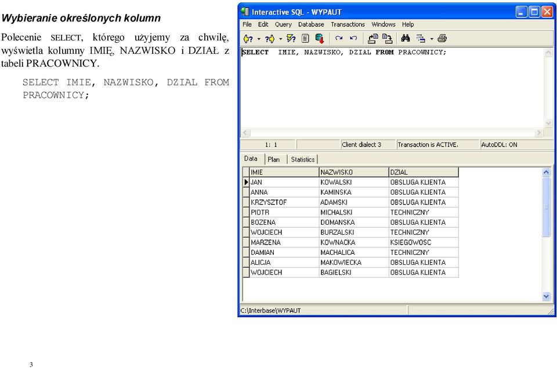Click SQL editor vertical scrollbar down arrow
The width and height of the screenshot is (557, 368).
548,123
